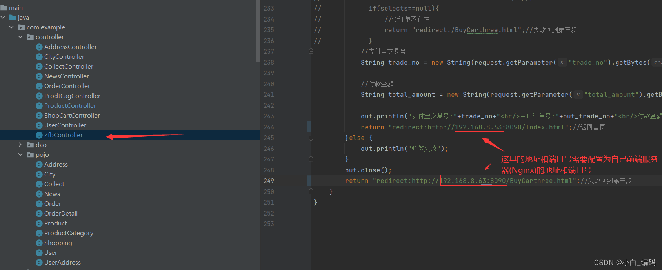Click the ZfbController class icon
Screen dimensions: 662x270
(39, 135)
